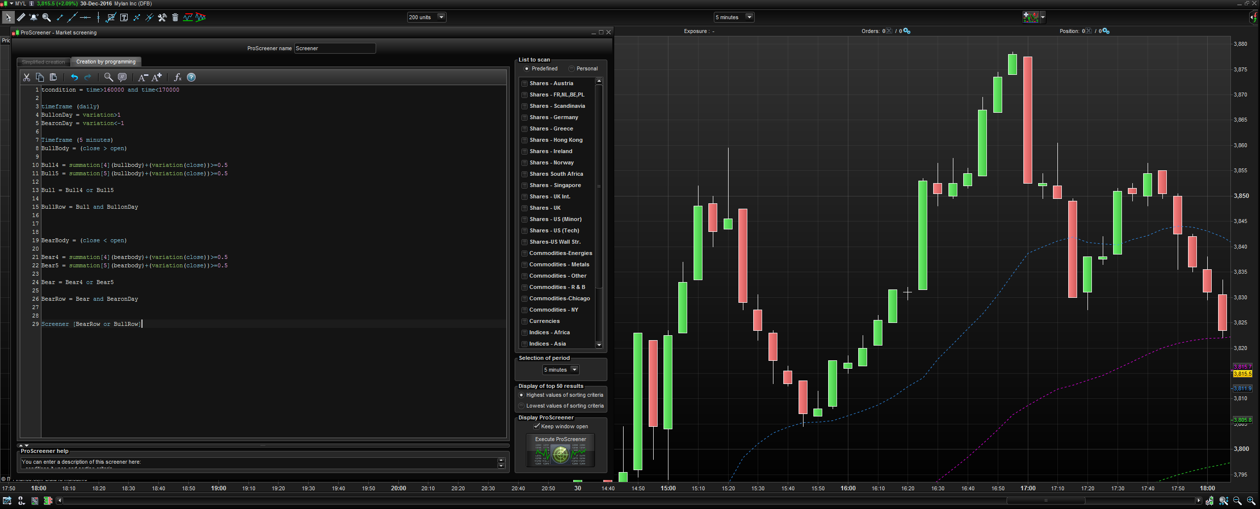
Task: Redo edit in code editor
Action: [x=88, y=77]
